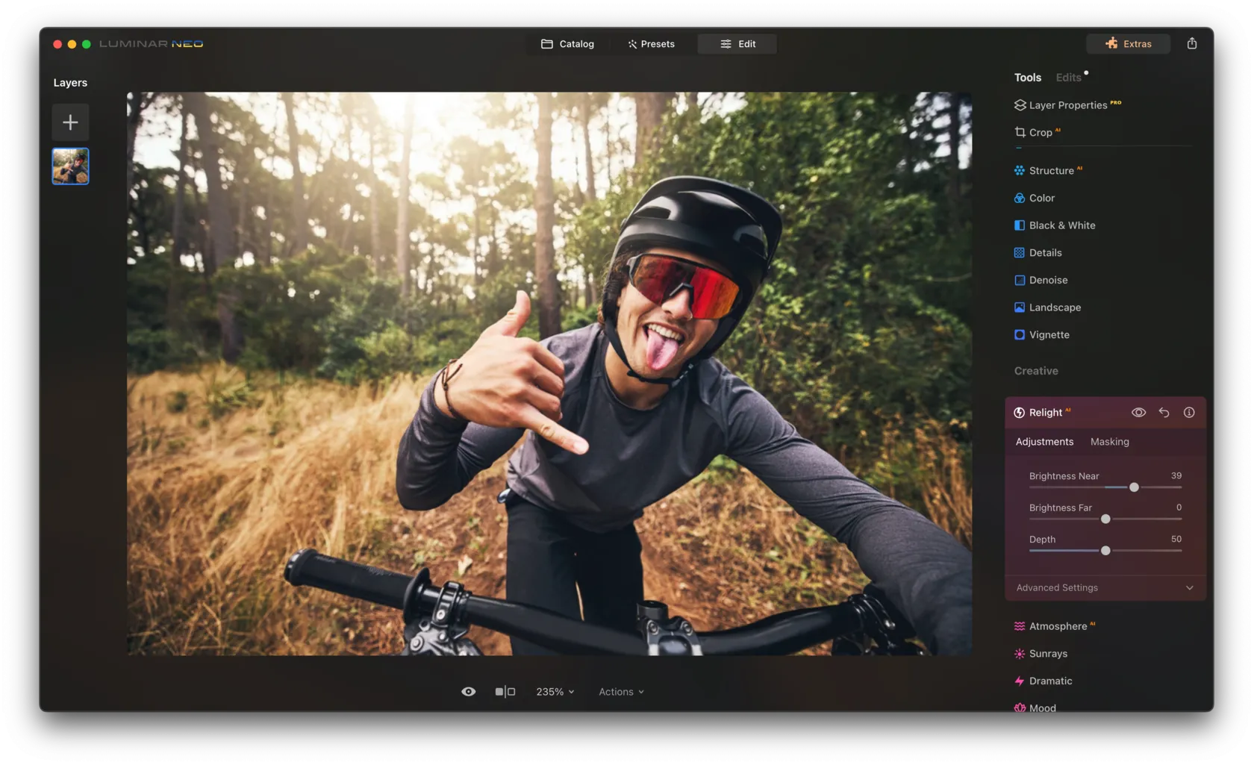Open the Vignette tool
Screen dimensions: 1254x765
[1049, 335]
